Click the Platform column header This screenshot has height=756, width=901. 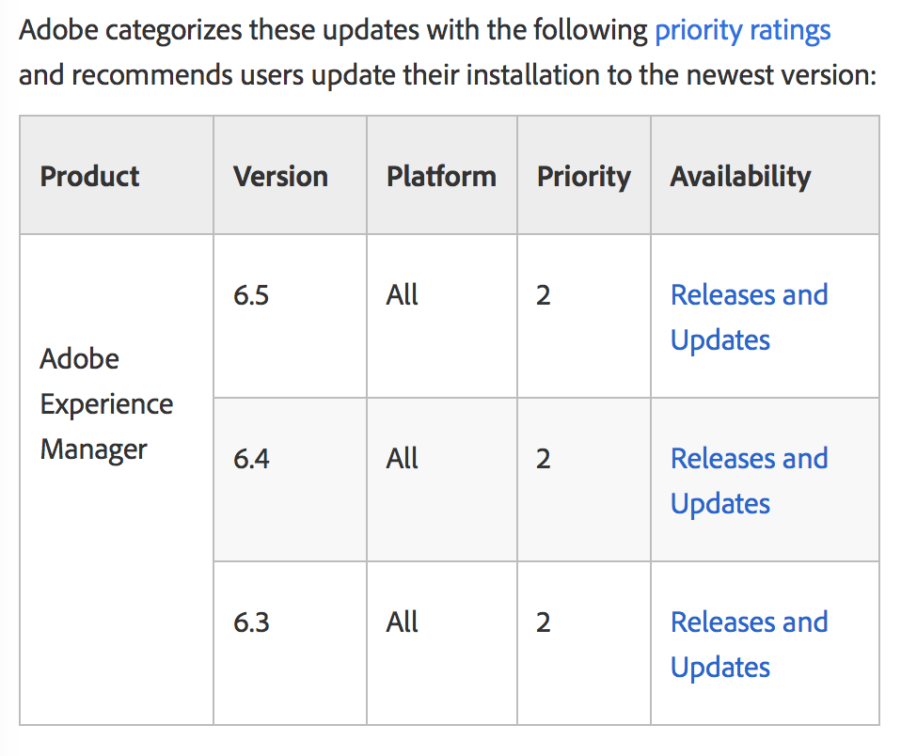tap(441, 176)
